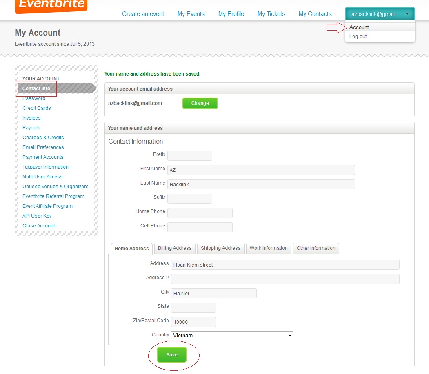Open Credit Cards in the sidebar
Screen dimensions: 429x374
click(x=37, y=108)
